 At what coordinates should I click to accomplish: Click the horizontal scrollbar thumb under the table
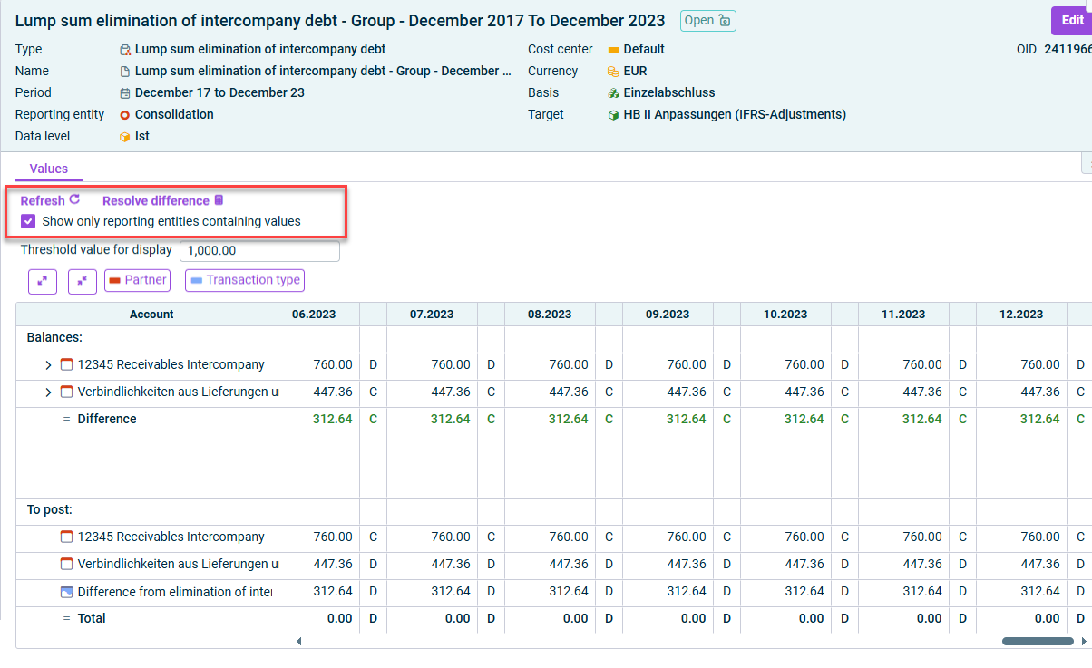click(1038, 641)
